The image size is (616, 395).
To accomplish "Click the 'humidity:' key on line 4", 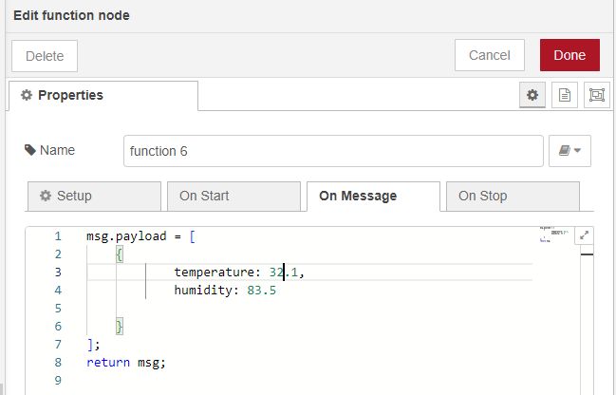I will (x=206, y=290).
